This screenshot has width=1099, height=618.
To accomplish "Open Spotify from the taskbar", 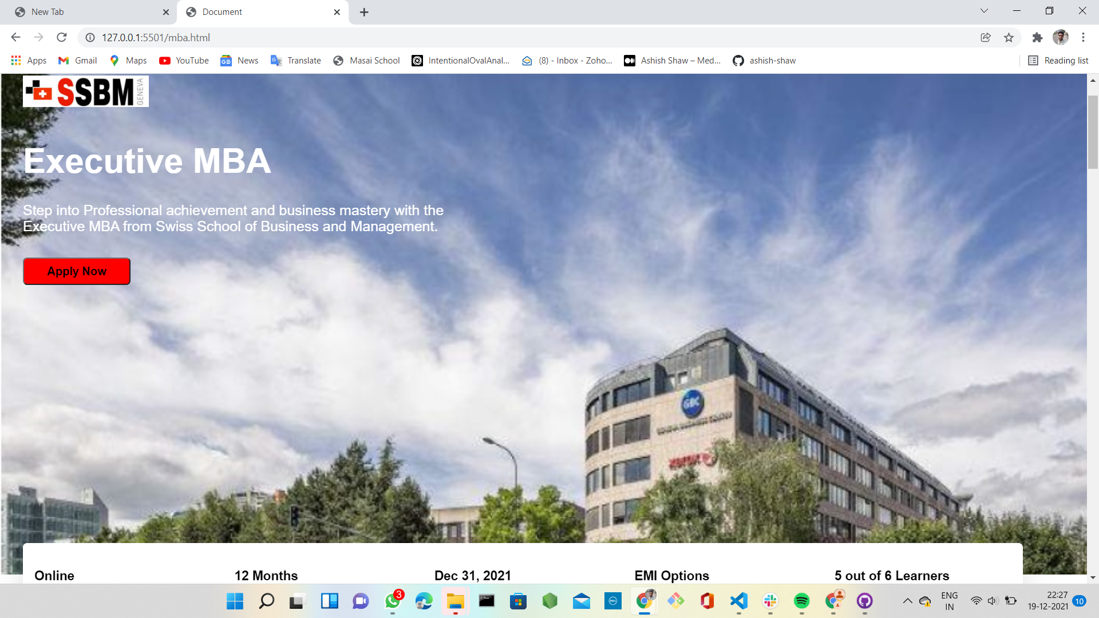I will (x=801, y=601).
